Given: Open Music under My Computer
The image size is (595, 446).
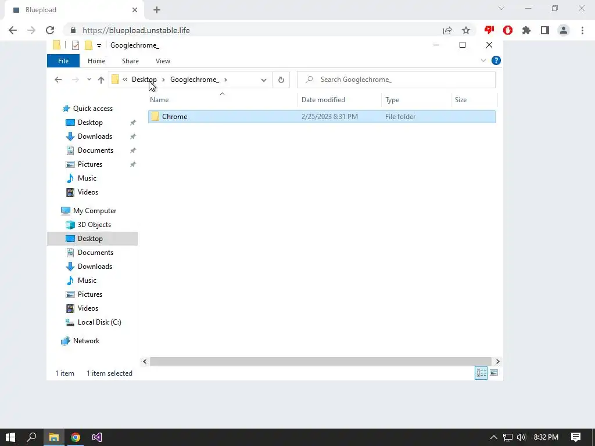Looking at the screenshot, I should 87,280.
